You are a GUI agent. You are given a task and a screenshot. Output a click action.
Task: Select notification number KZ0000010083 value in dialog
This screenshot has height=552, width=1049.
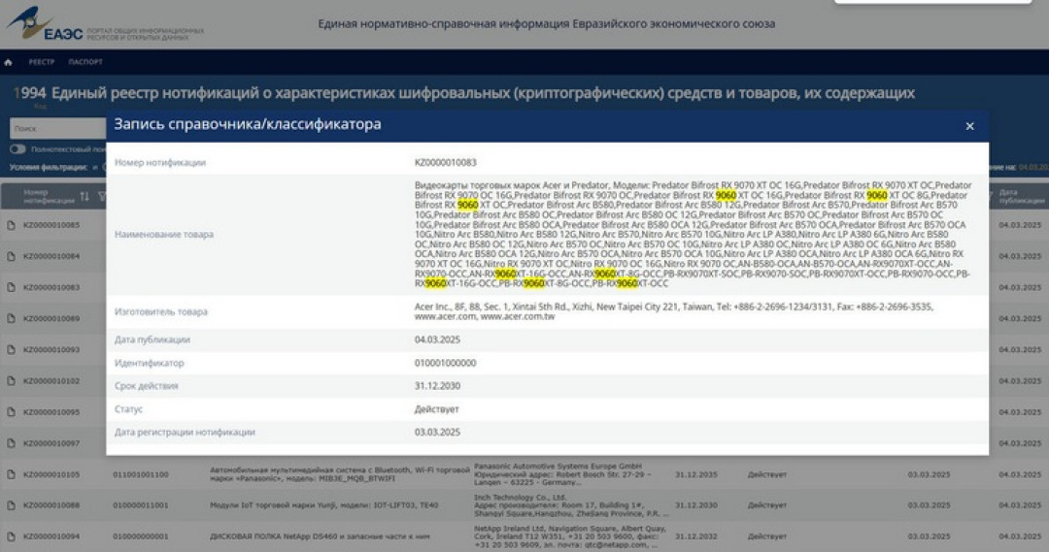(446, 162)
